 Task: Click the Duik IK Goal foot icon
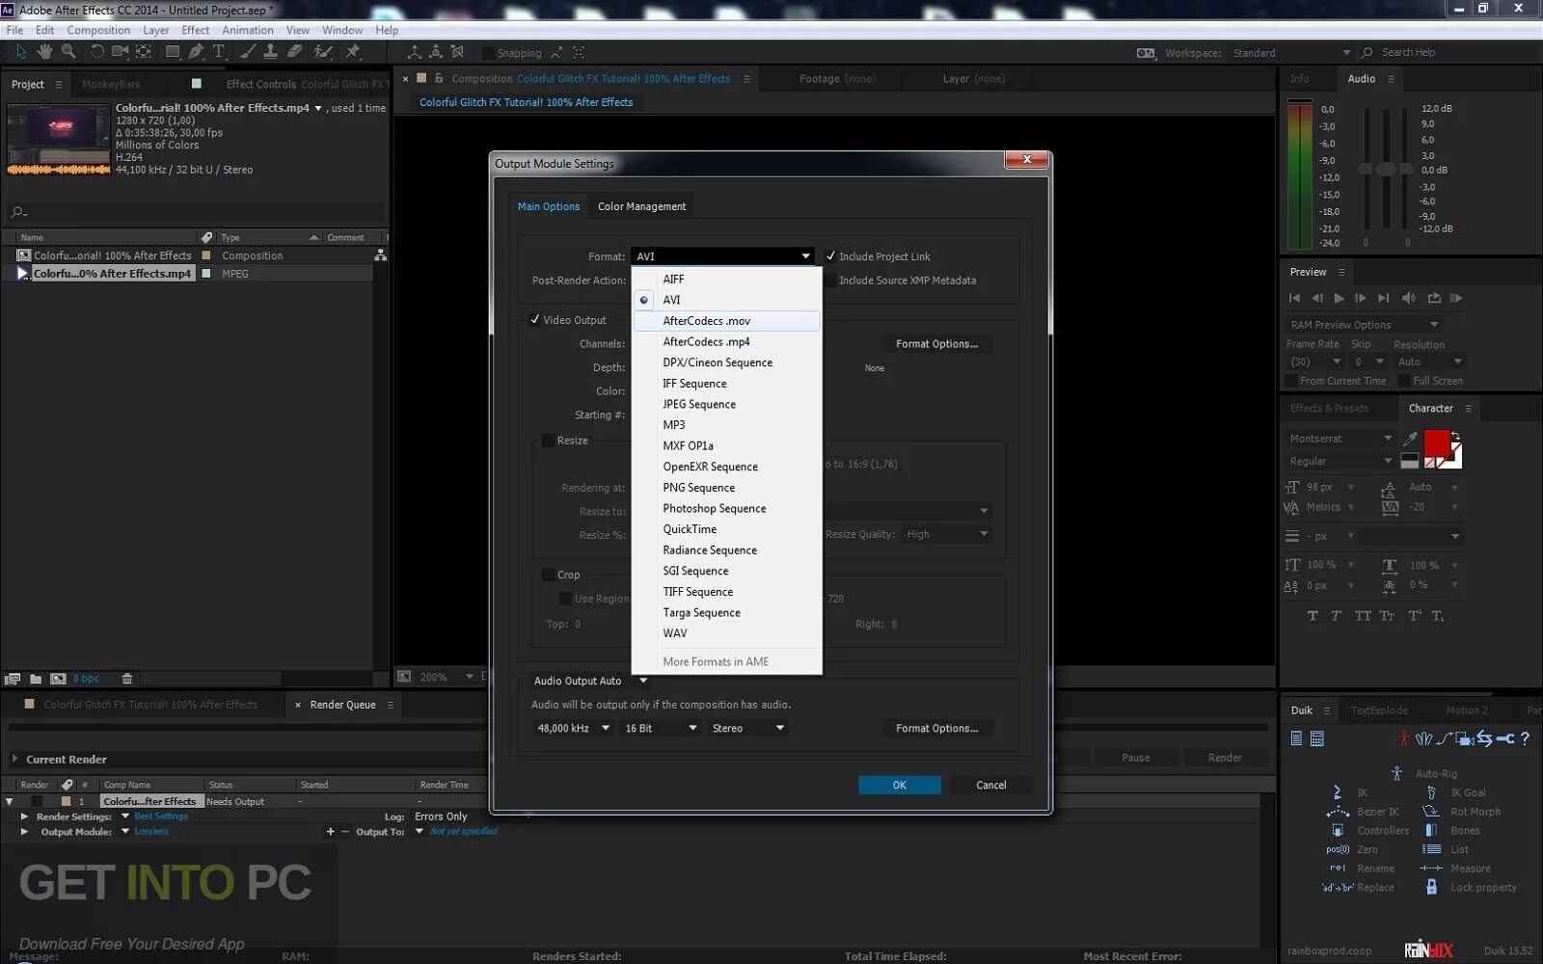pos(1431,792)
